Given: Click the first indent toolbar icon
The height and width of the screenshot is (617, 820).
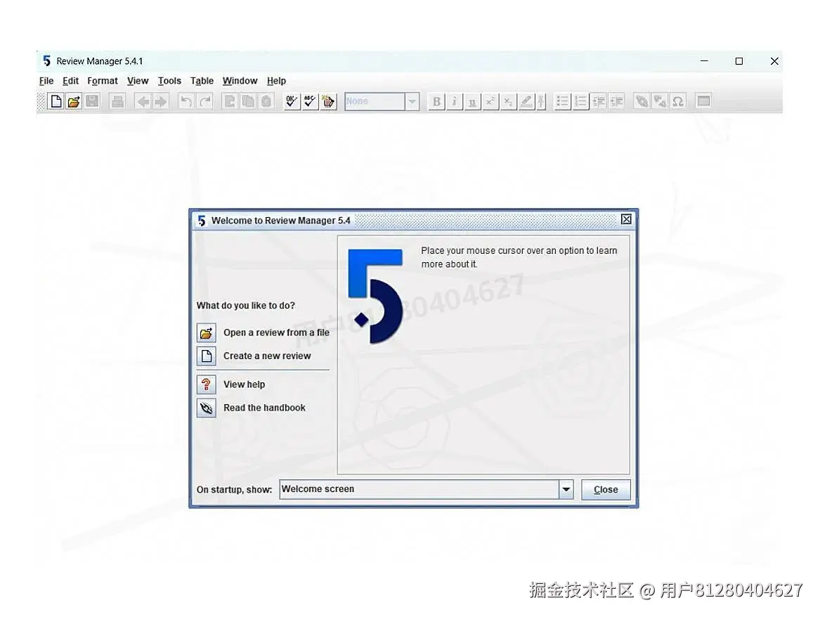Looking at the screenshot, I should (x=599, y=101).
